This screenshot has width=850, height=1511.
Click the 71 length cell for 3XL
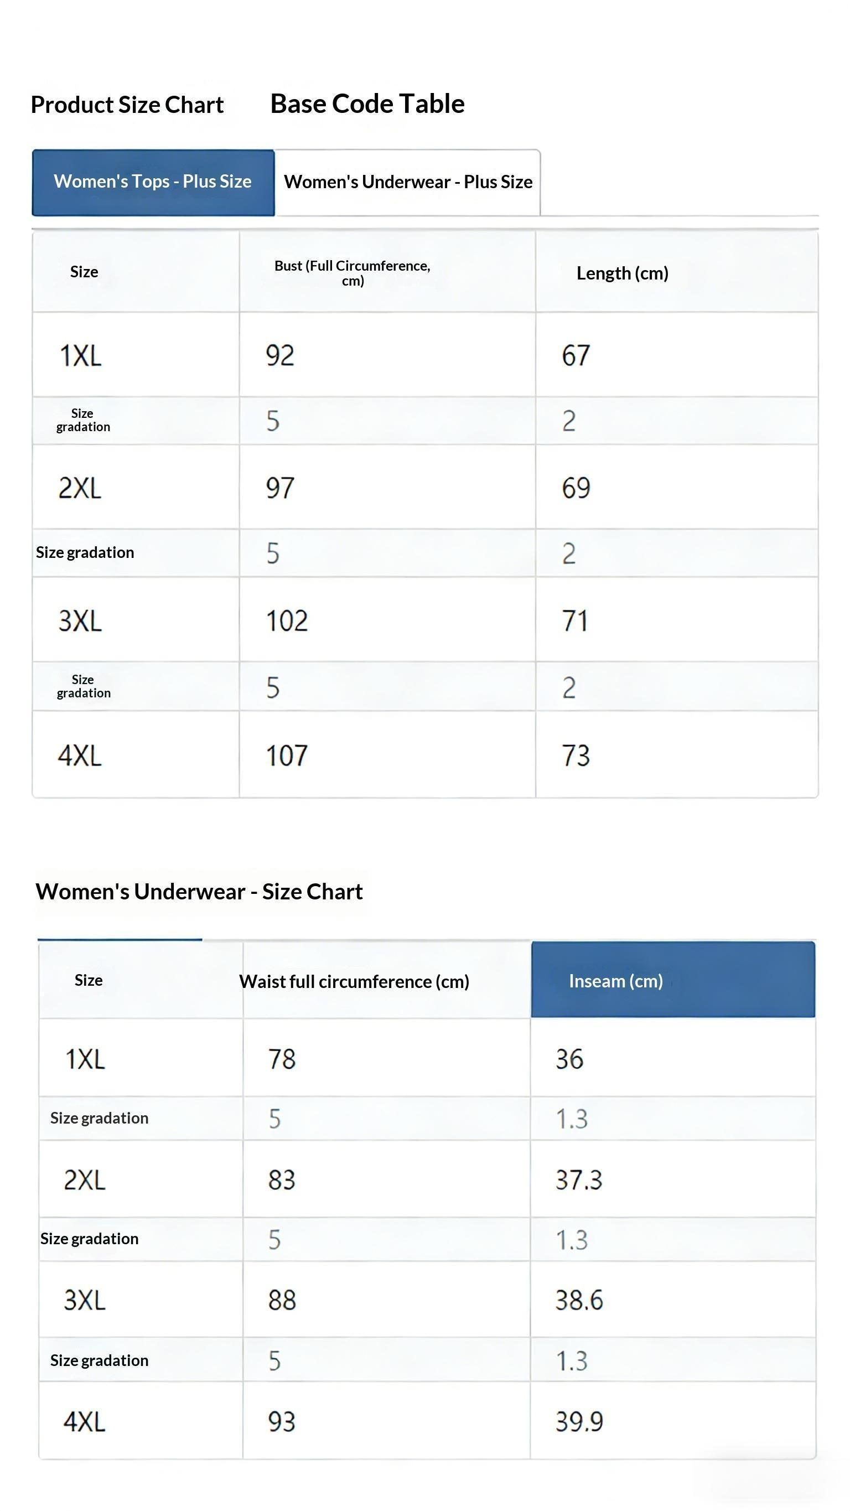574,620
